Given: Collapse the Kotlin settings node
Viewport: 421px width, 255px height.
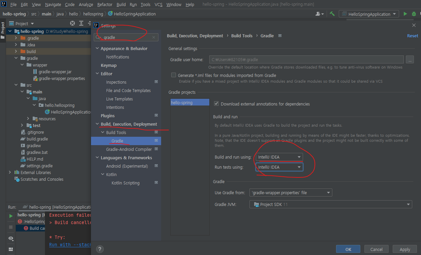Looking at the screenshot, I should pos(102,174).
